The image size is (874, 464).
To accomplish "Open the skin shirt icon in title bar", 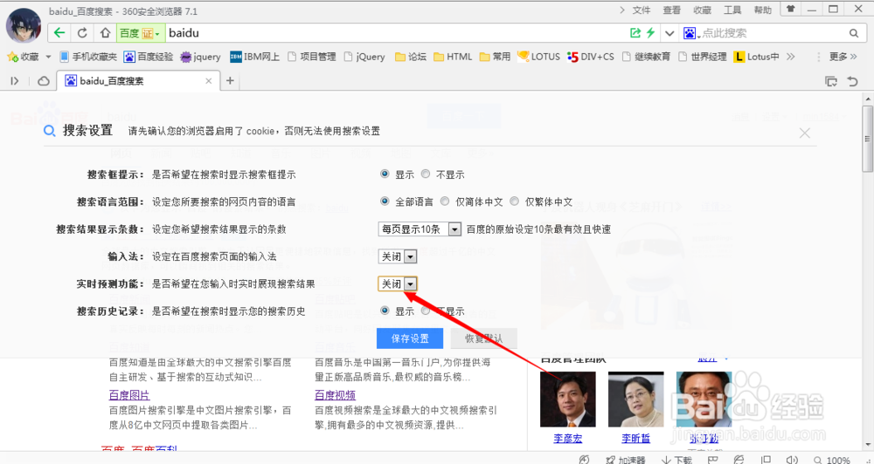I will 790,10.
